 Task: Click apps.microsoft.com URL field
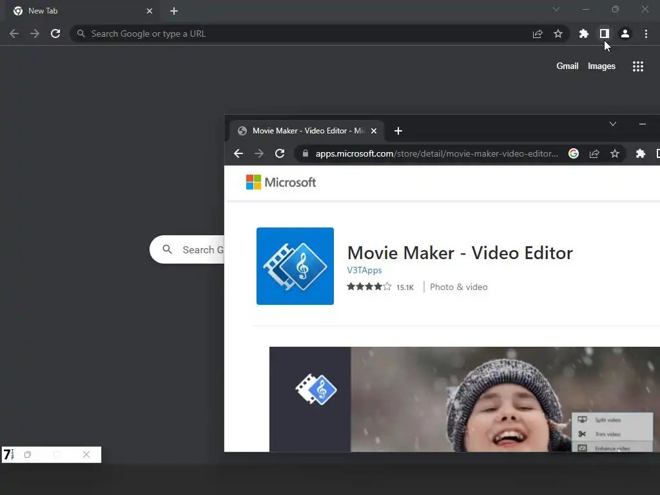coord(437,153)
